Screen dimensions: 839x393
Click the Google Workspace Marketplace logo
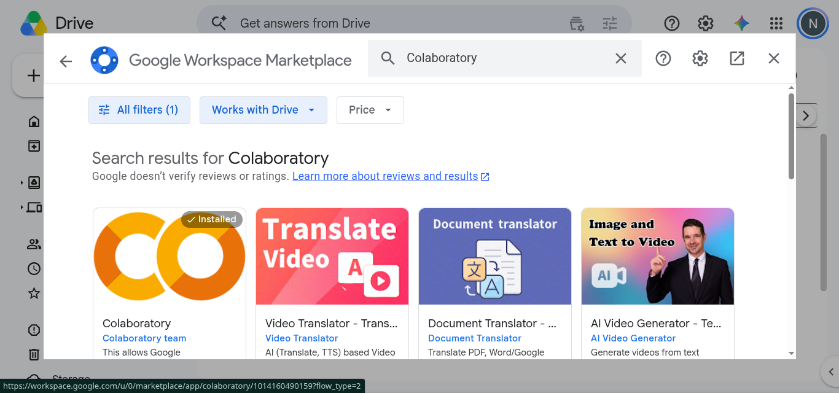[x=104, y=60]
